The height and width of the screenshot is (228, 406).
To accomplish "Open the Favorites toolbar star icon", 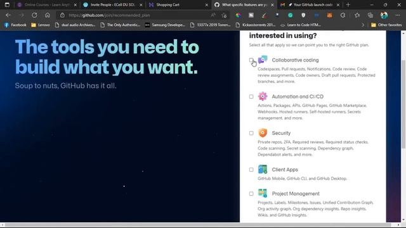I will pos(357,15).
